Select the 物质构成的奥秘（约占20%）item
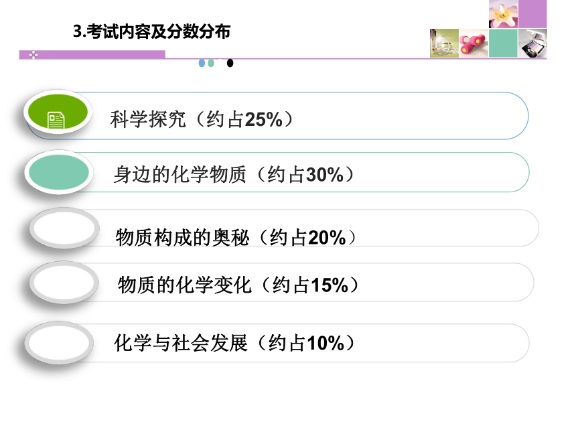 (236, 237)
